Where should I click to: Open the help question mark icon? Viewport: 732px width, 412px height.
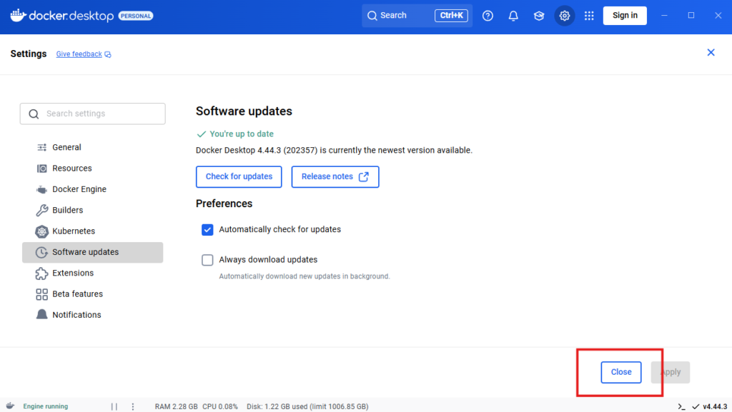tap(488, 16)
